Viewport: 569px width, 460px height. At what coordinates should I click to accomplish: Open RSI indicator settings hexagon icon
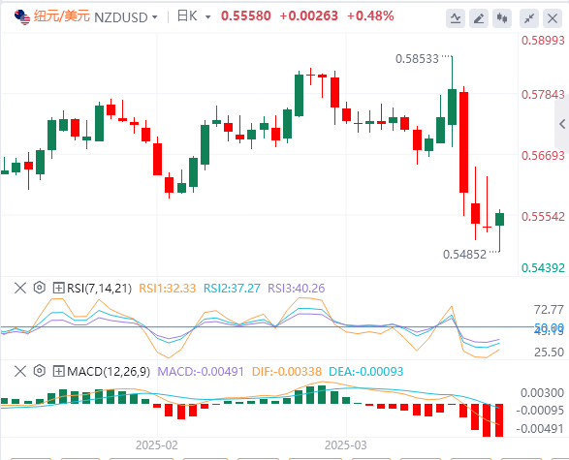[x=39, y=288]
